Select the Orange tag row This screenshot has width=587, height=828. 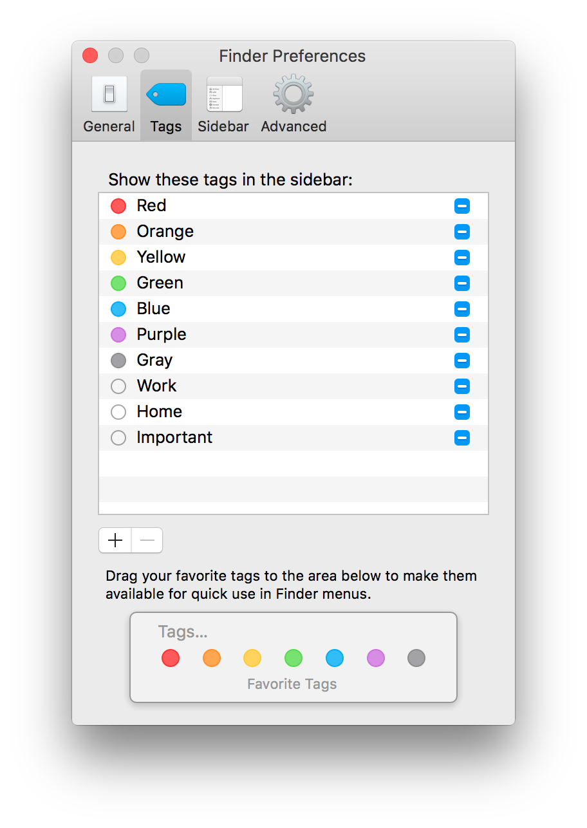(x=257, y=231)
